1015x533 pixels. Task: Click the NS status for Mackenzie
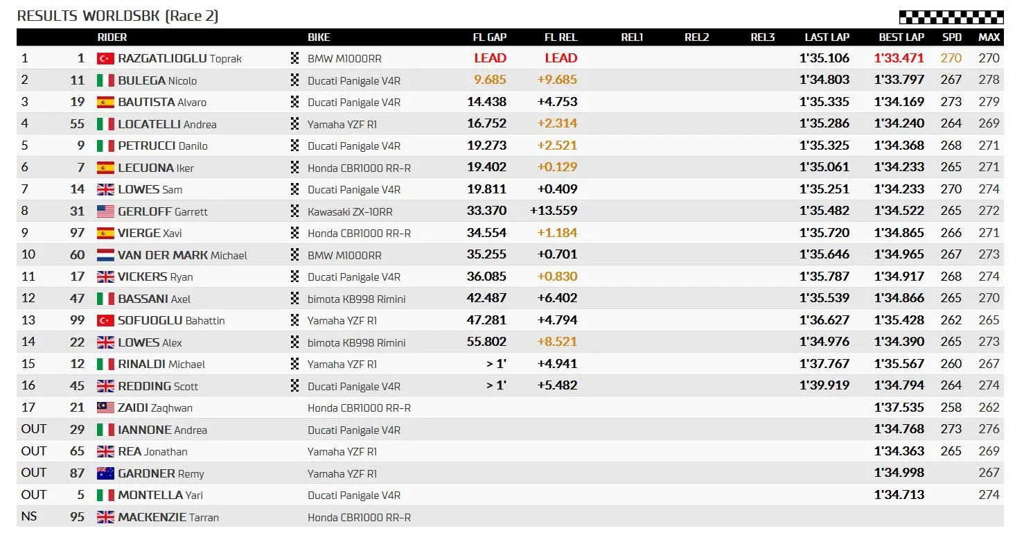point(29,517)
